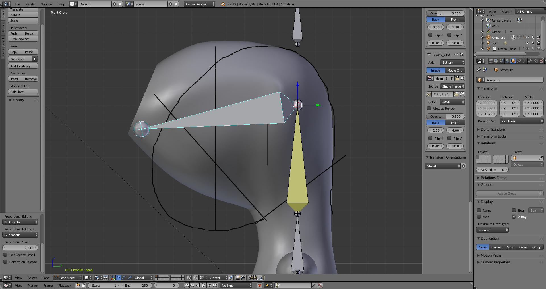Open the Cycles Render engine dropdown

(199, 4)
